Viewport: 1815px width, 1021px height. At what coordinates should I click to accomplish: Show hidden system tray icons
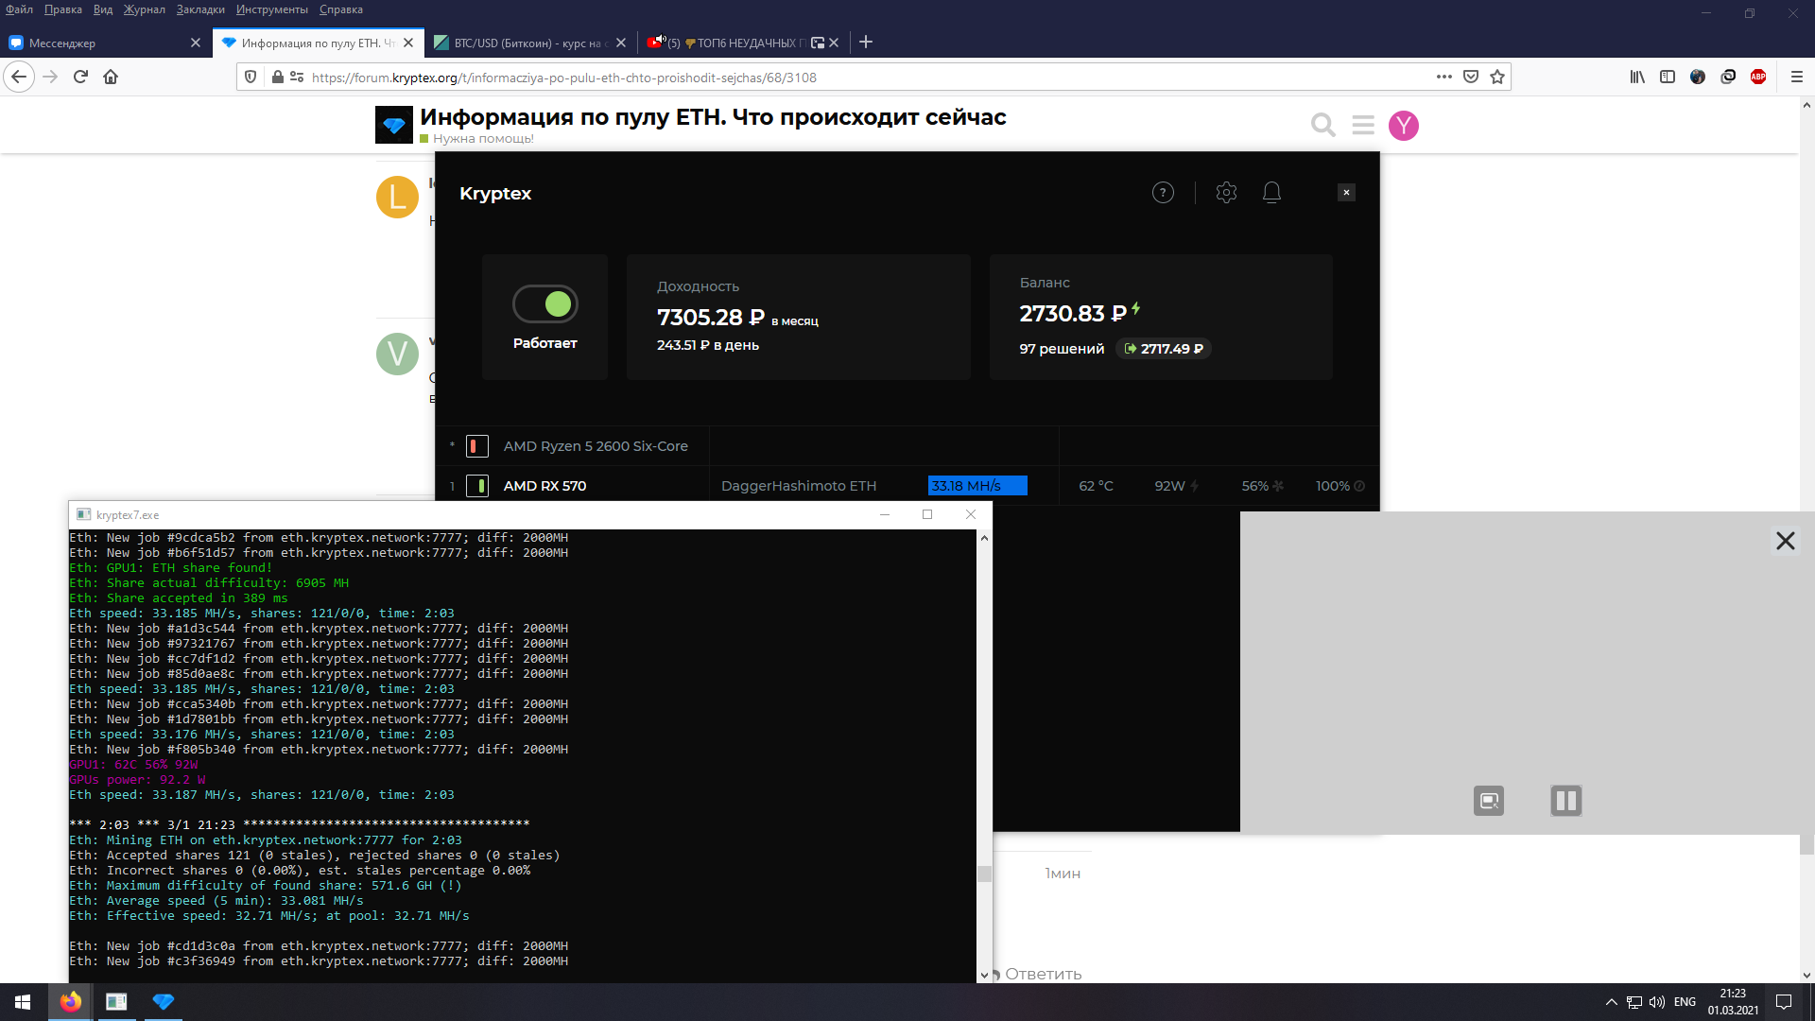[1611, 1002]
